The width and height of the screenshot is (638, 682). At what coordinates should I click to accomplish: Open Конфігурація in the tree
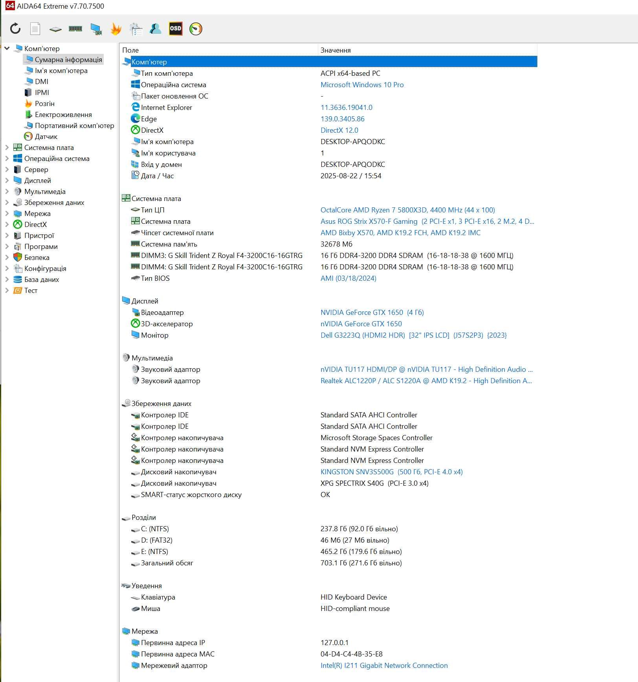tap(45, 269)
